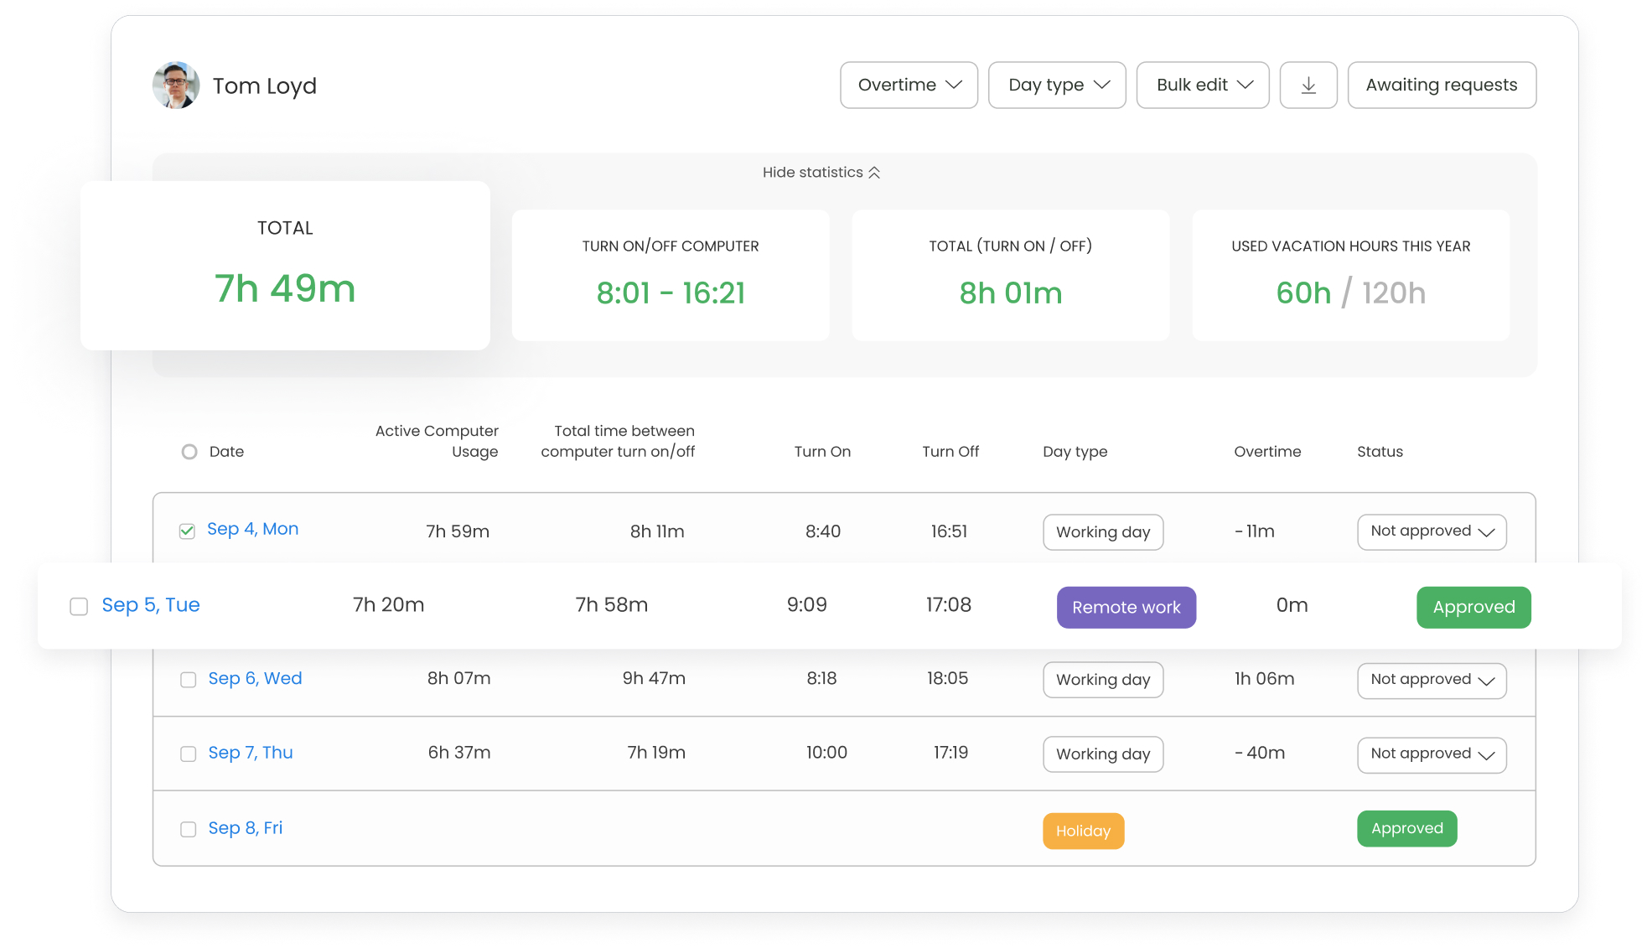The width and height of the screenshot is (1647, 948).
Task: Click the Day type menu option
Action: coord(1054,85)
